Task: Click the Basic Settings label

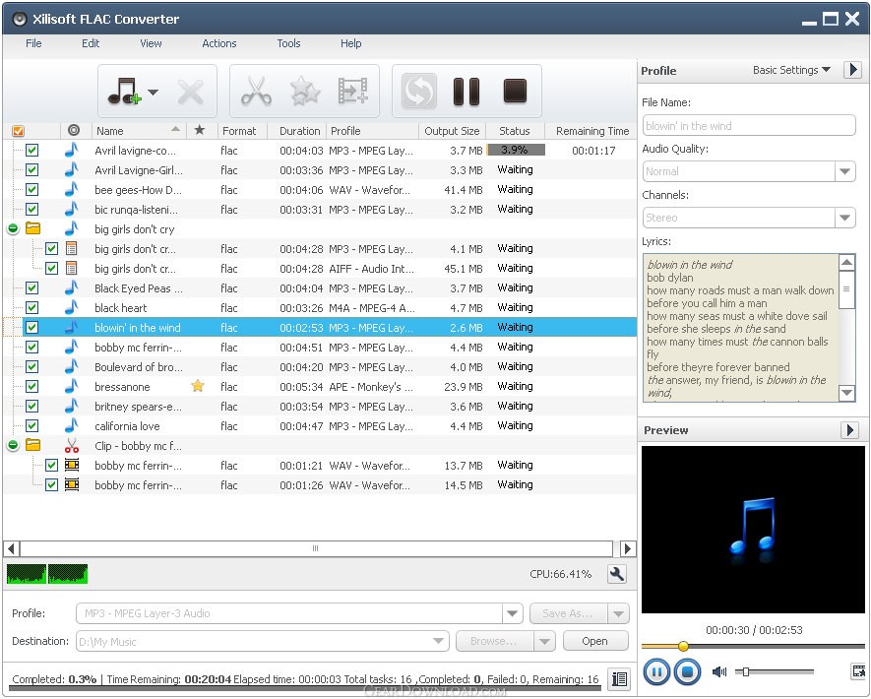Action: 785,70
